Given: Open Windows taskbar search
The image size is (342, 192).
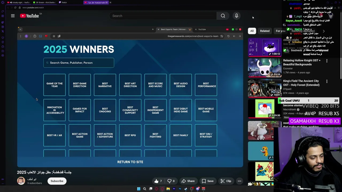Looking at the screenshot, I should pos(145,189).
